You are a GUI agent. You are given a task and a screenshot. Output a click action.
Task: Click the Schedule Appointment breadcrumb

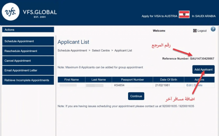[x=72, y=51]
